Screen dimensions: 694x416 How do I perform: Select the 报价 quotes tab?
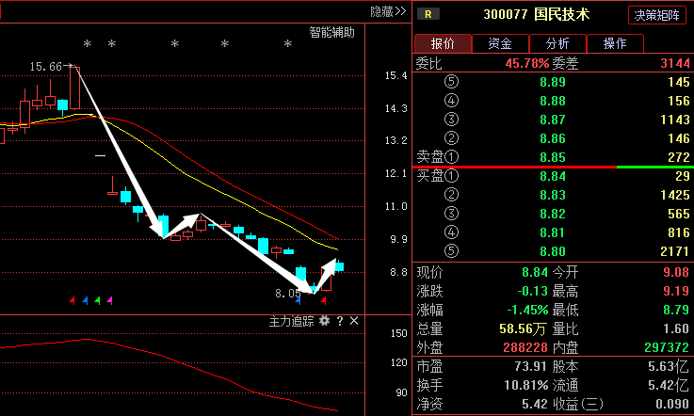443,43
